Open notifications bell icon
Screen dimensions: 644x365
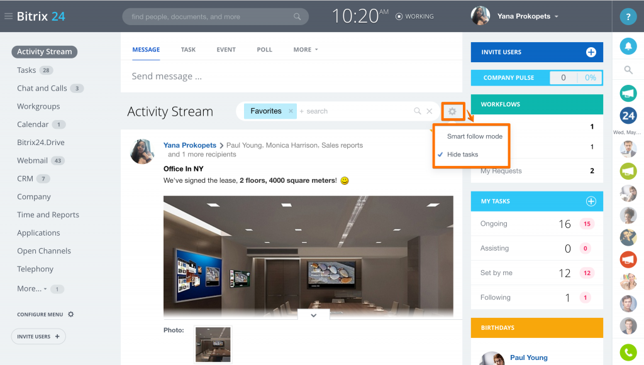628,46
